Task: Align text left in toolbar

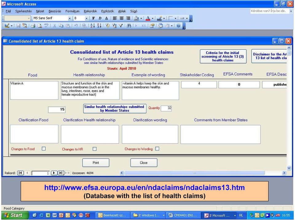Action: pos(115,18)
